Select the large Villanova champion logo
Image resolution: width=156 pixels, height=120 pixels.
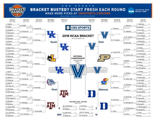point(78,71)
